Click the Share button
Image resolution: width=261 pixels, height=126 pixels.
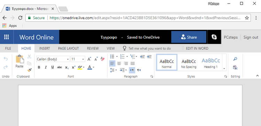tap(189, 37)
